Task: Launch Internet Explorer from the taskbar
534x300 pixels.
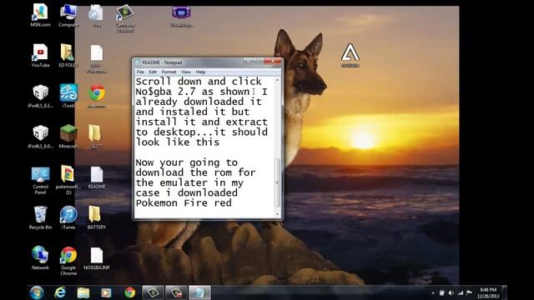Action: [60, 292]
